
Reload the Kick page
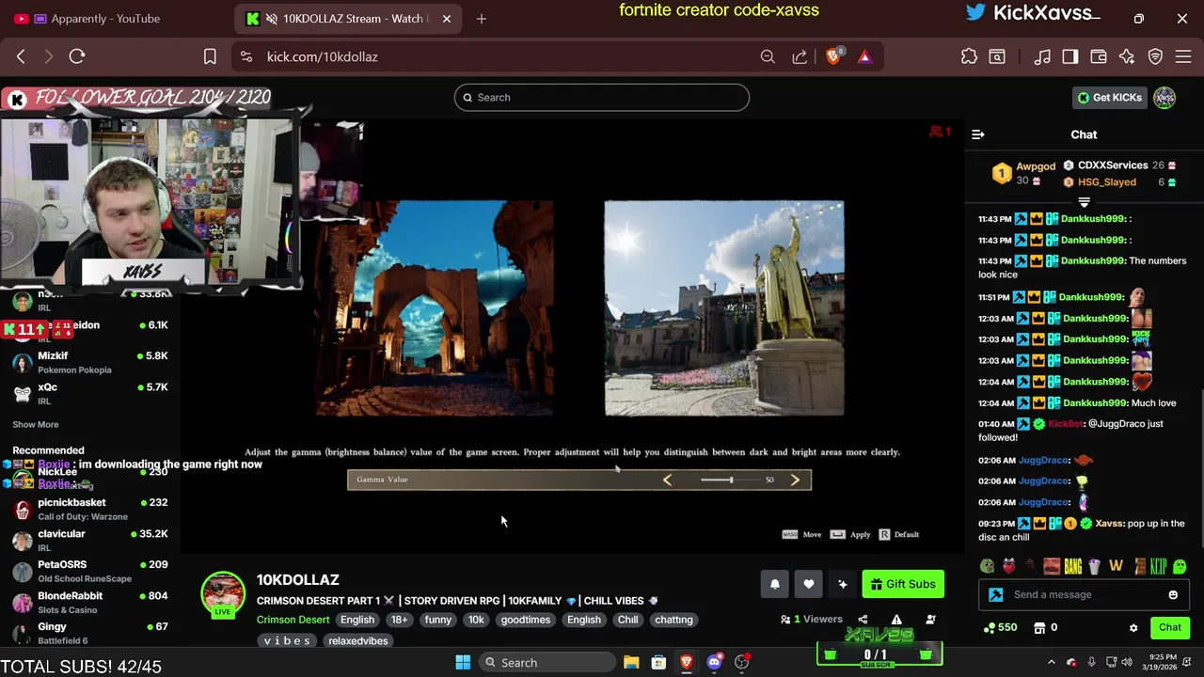tap(77, 56)
